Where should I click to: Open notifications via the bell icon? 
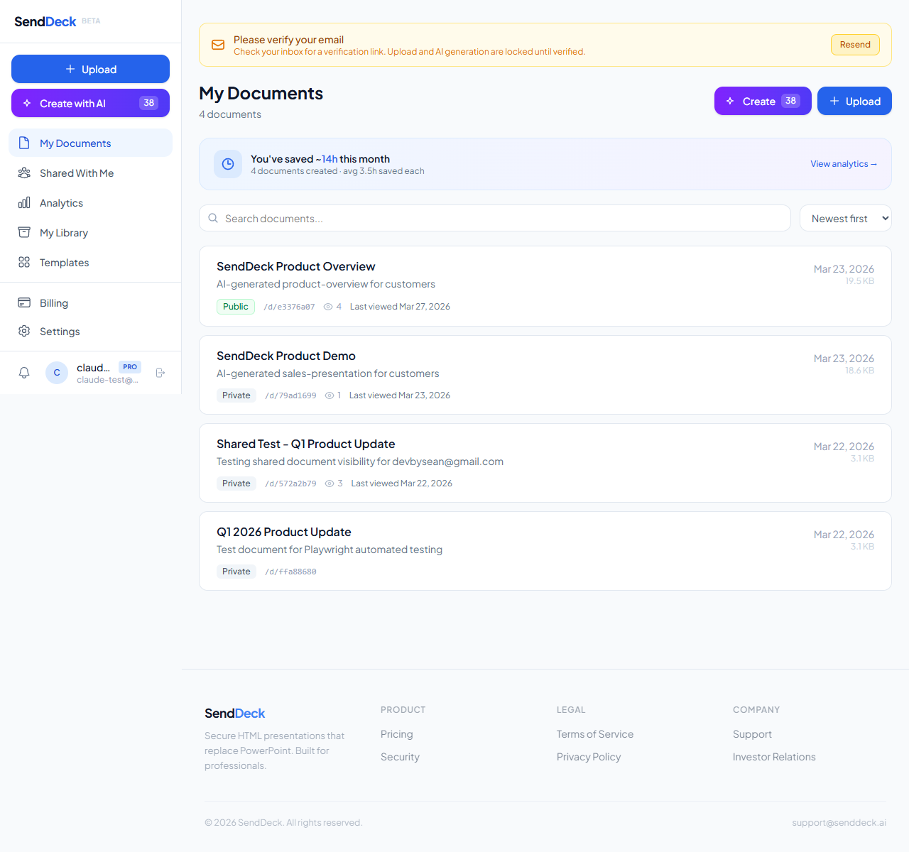click(x=23, y=372)
